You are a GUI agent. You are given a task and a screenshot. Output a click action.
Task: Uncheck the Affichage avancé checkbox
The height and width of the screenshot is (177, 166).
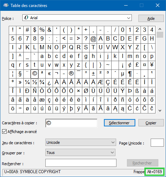[4, 132]
